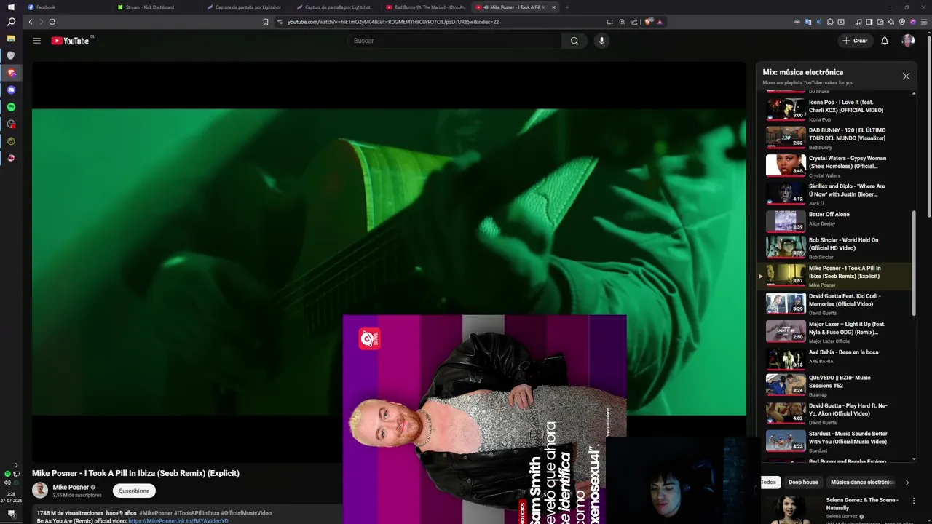Play Crystal Waters - Gypsy Woman from the mix
The image size is (932, 524).
click(833, 164)
